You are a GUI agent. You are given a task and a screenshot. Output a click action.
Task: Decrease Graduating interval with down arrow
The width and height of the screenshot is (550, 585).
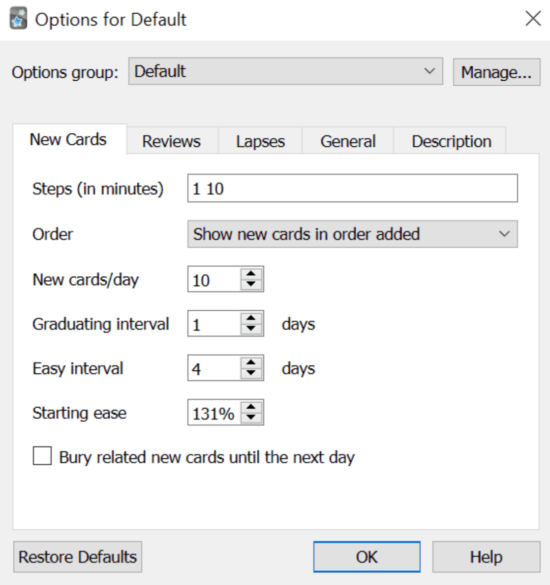(251, 328)
